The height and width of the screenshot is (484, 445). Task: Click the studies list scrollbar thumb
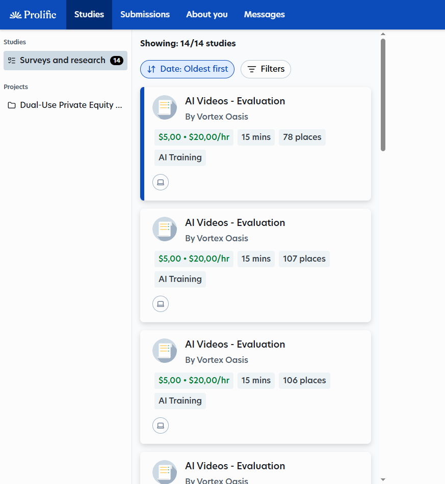click(383, 95)
